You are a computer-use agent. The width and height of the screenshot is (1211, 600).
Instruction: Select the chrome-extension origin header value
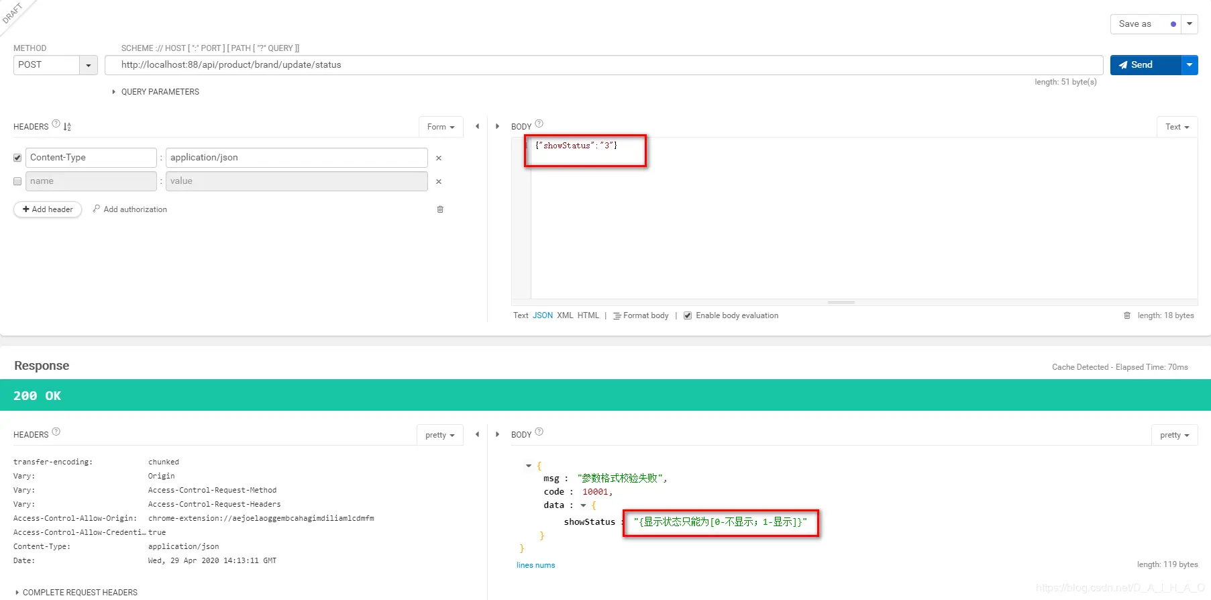(261, 518)
